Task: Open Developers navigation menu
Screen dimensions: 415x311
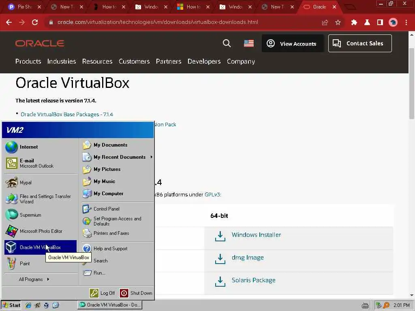Action: coord(204,62)
